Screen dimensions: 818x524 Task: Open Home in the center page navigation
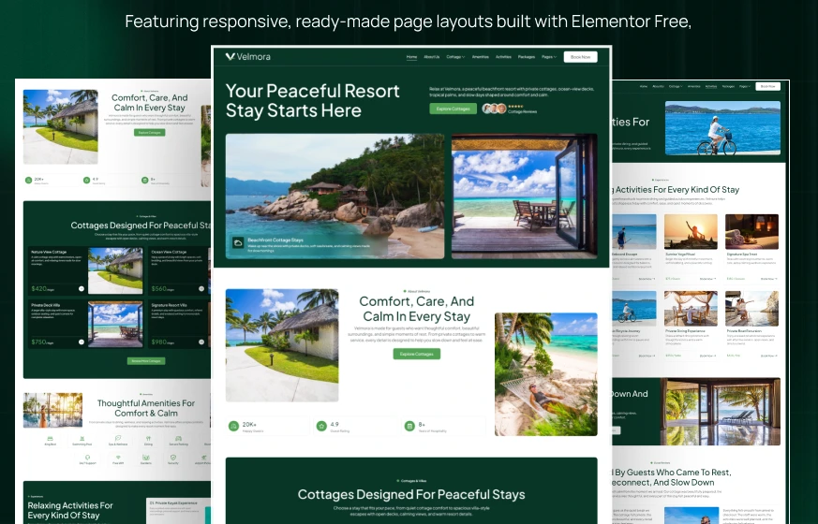coord(411,57)
